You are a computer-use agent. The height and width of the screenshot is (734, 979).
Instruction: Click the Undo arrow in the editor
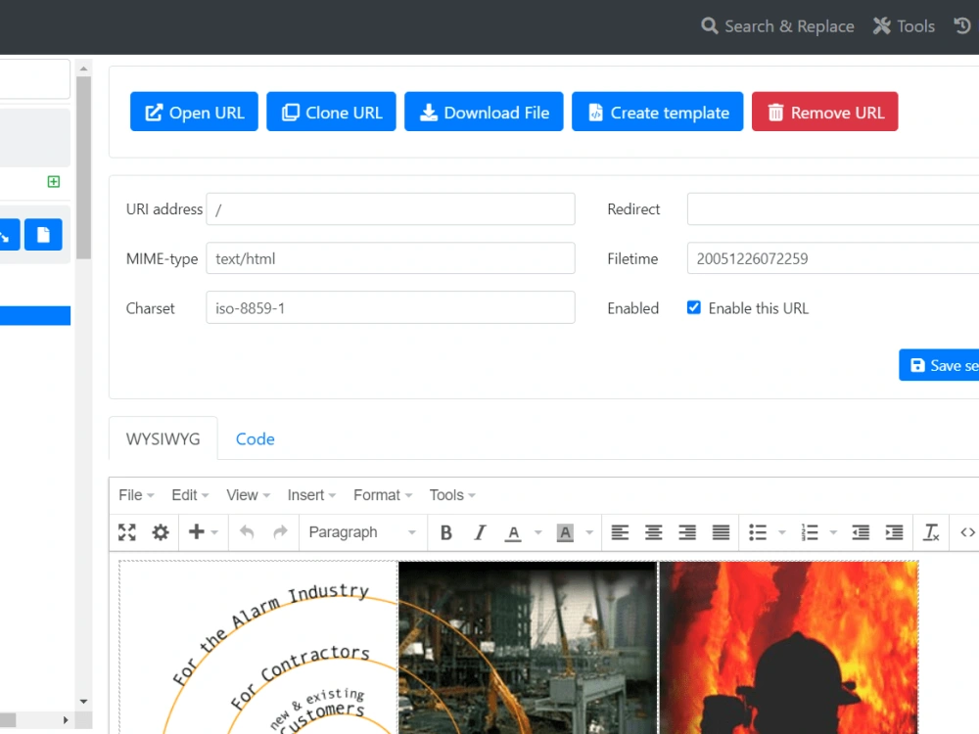pyautogui.click(x=245, y=532)
